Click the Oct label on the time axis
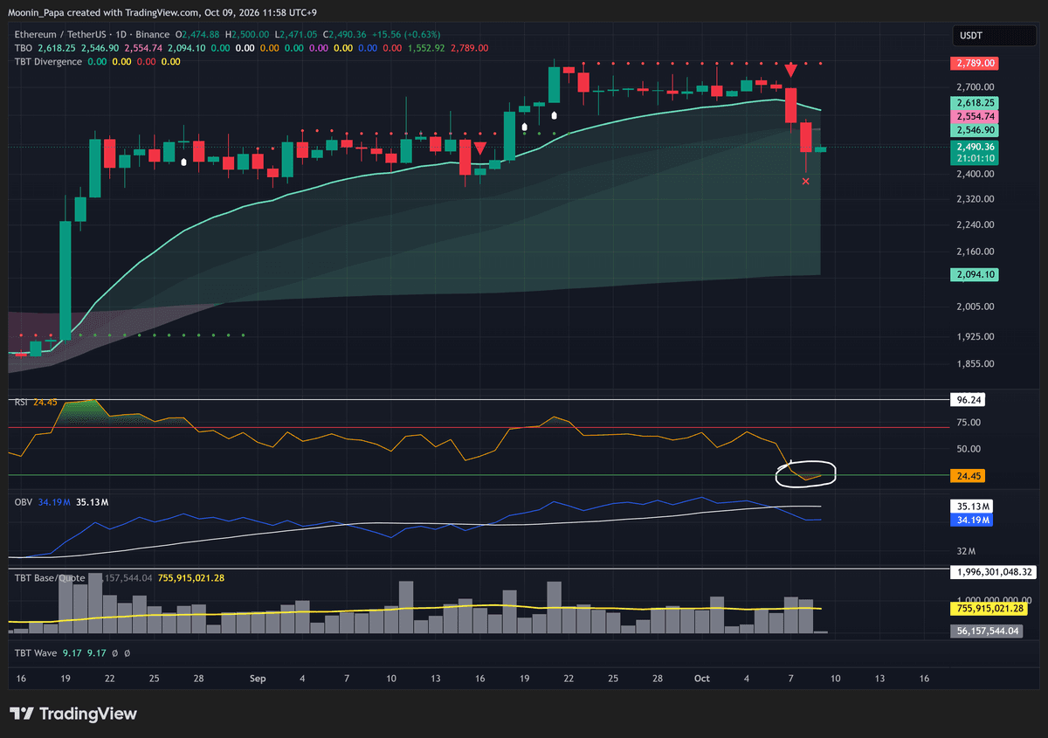The width and height of the screenshot is (1048, 738). coord(702,678)
